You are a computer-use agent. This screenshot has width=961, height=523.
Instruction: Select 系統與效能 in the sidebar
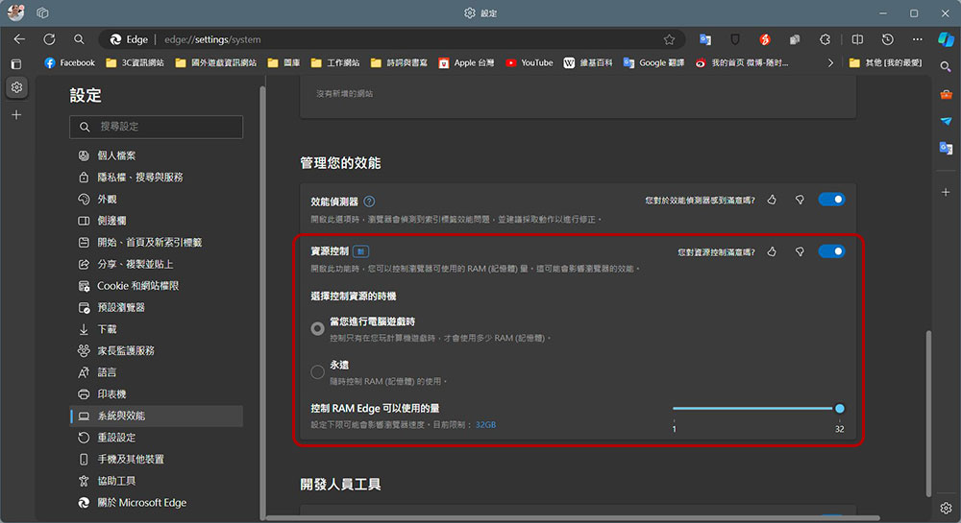pyautogui.click(x=157, y=416)
